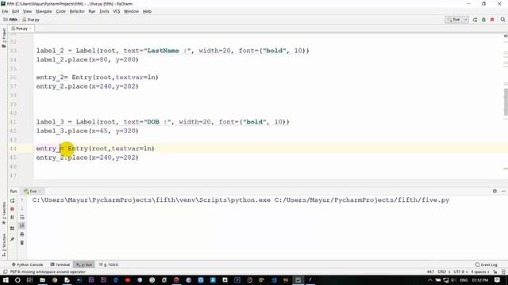Toggle scroll to end in Run console
The image size is (508, 285).
click(22, 226)
